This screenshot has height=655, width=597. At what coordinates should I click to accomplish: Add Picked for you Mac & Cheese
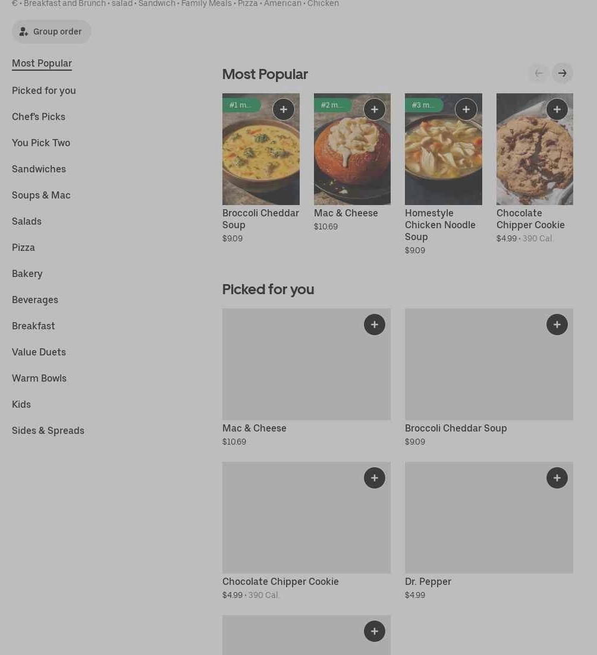[x=375, y=325]
